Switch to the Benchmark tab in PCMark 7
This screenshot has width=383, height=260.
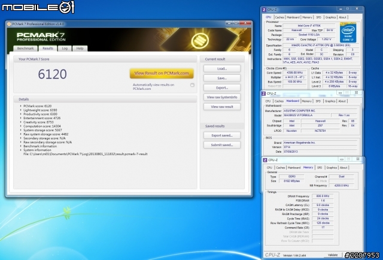pos(25,49)
